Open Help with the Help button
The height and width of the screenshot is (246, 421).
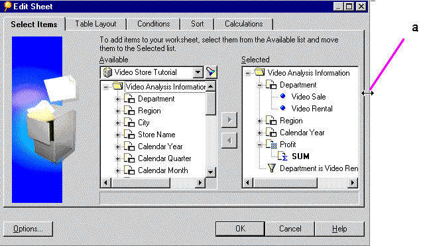pyautogui.click(x=339, y=229)
